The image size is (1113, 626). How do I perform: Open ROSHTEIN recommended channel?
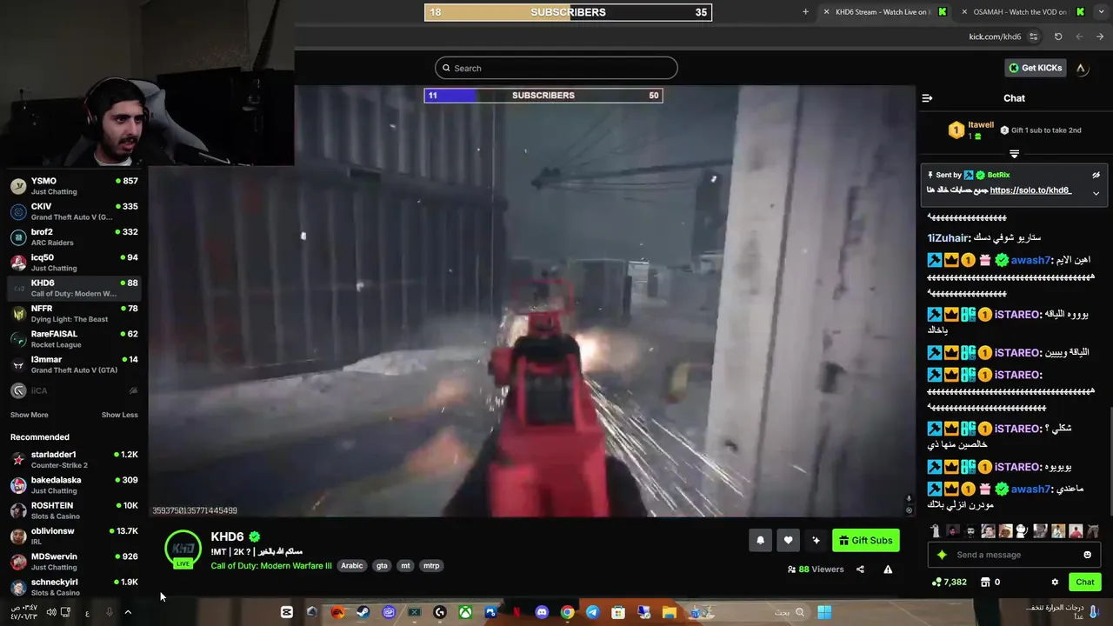[74, 510]
